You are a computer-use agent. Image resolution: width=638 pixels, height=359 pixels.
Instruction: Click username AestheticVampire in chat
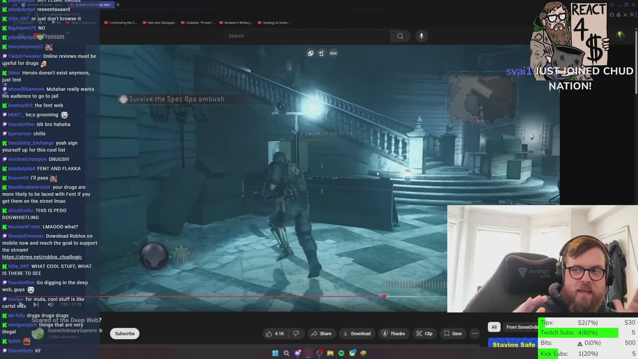[27, 160]
